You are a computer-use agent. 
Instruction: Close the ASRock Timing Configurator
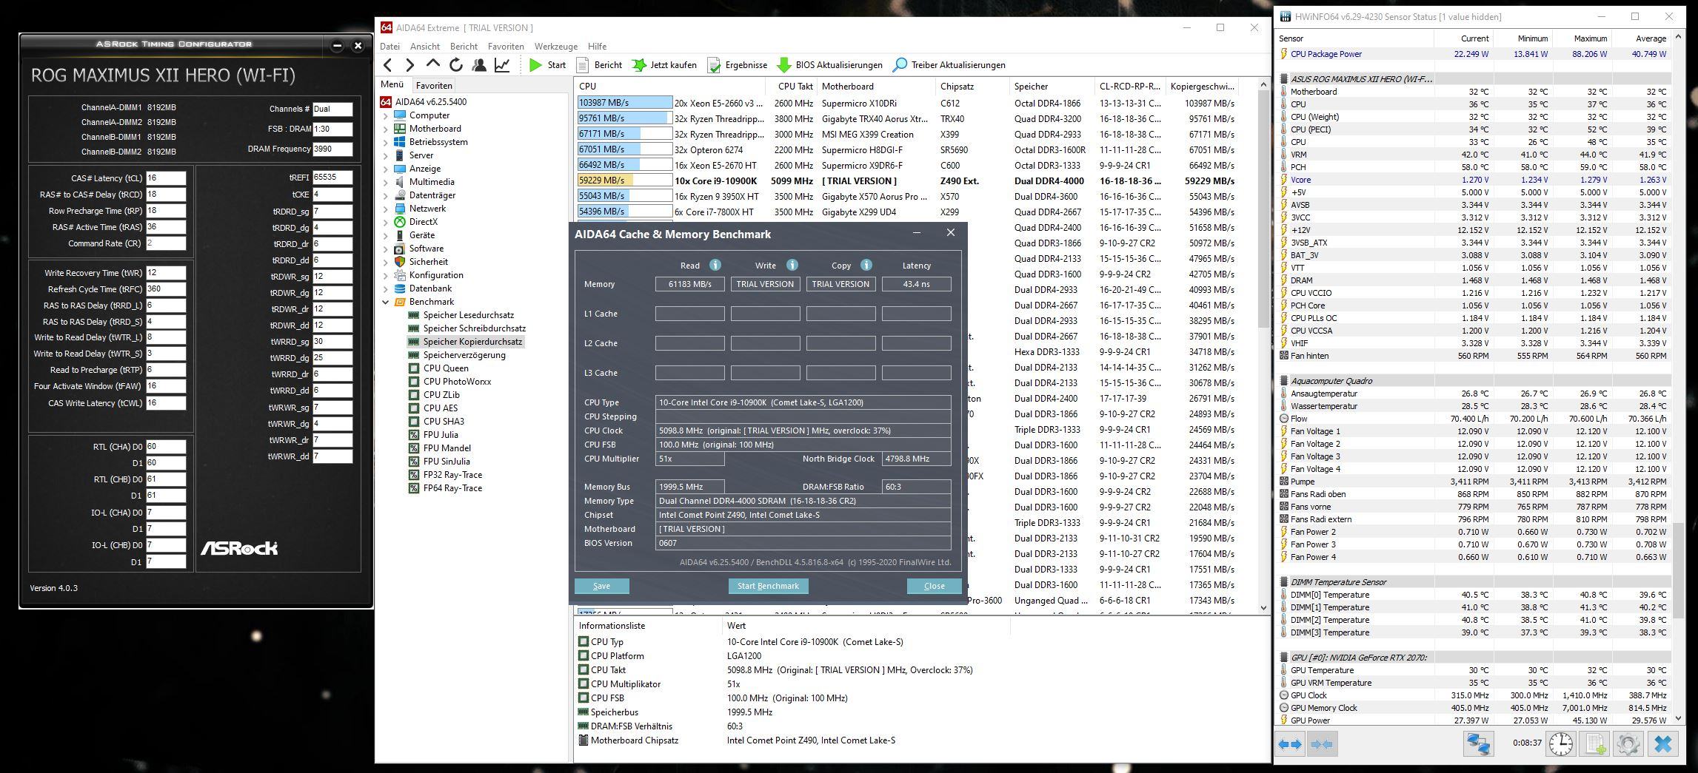click(x=358, y=45)
